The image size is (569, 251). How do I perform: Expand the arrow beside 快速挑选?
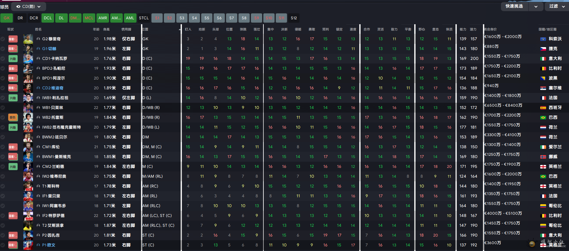pyautogui.click(x=536, y=7)
